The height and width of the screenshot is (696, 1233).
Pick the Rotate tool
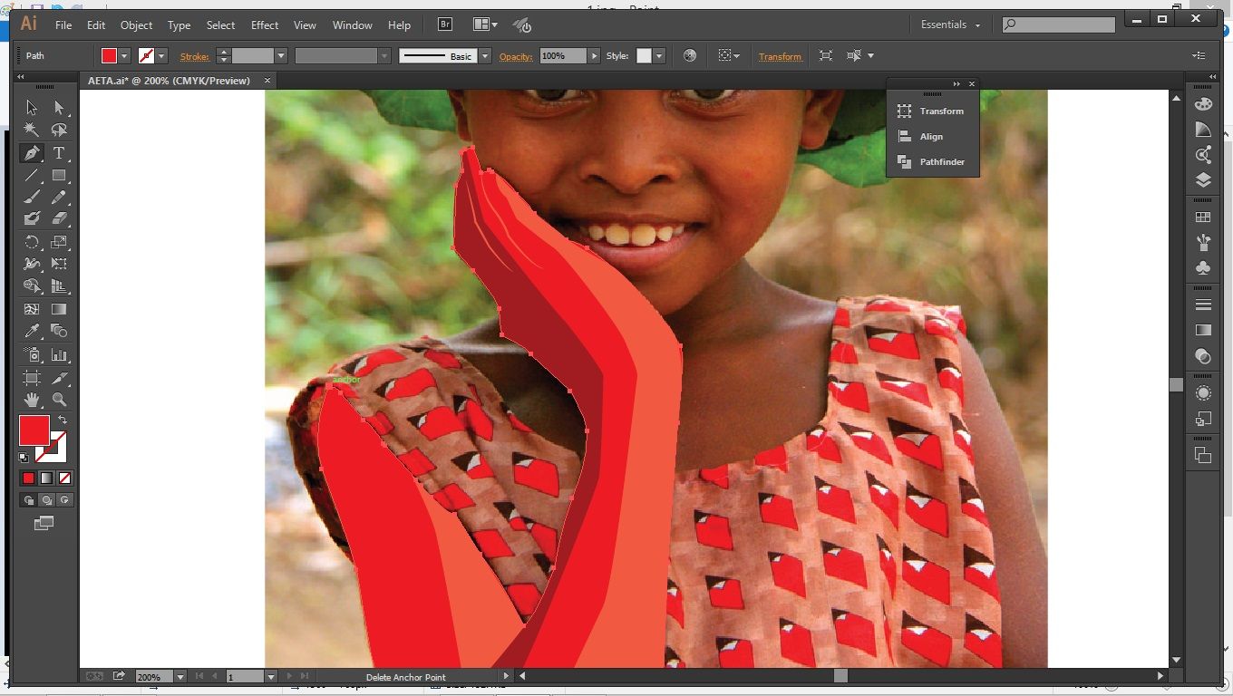32,242
